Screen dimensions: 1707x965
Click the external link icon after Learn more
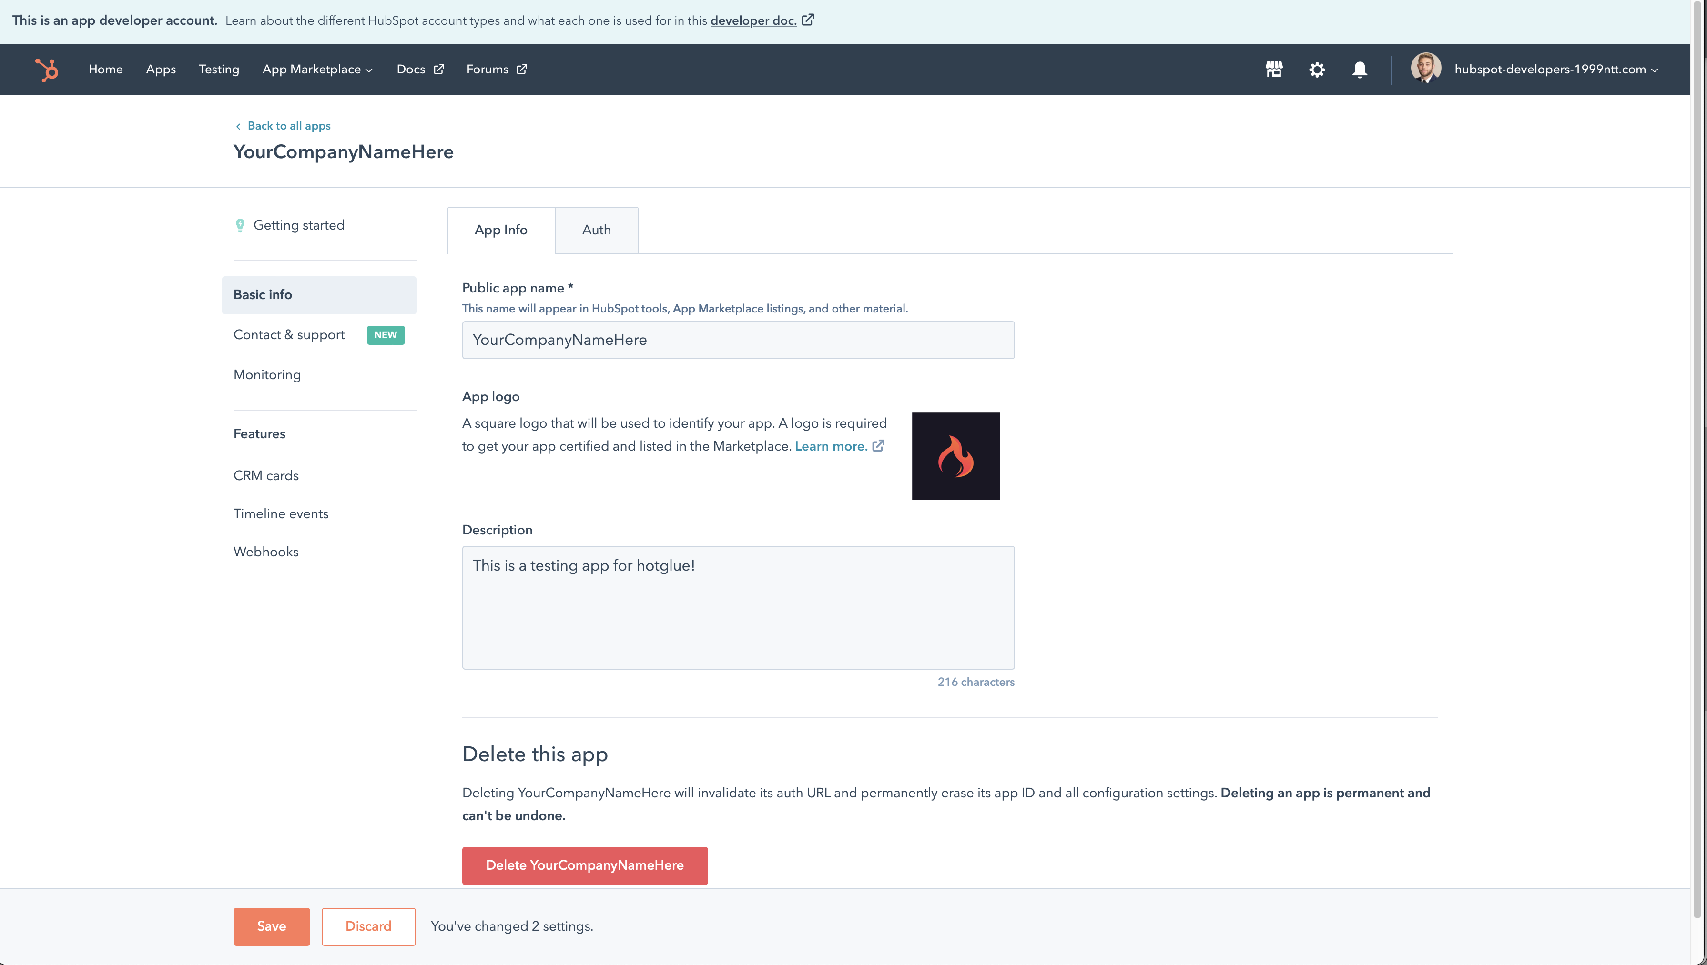click(878, 446)
